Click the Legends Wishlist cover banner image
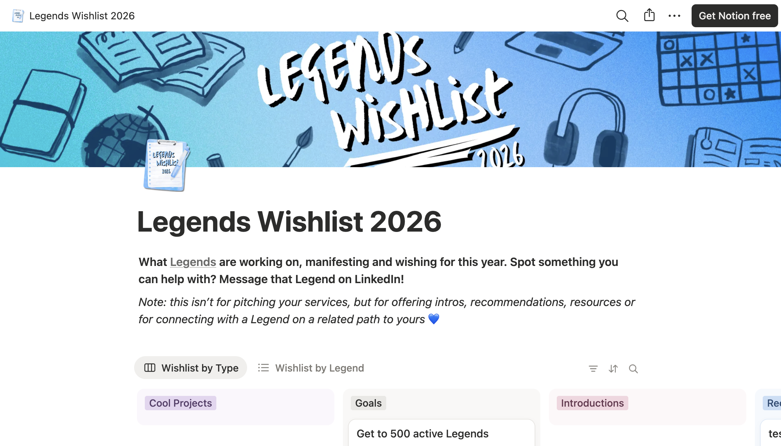This screenshot has width=781, height=446. (x=390, y=99)
